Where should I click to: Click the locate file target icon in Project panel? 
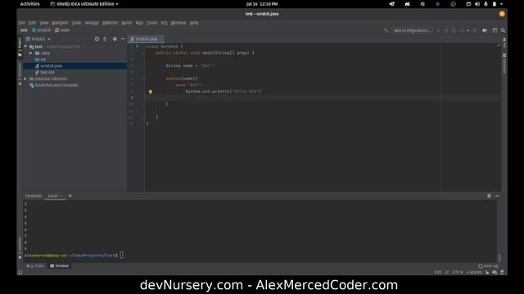click(x=97, y=39)
